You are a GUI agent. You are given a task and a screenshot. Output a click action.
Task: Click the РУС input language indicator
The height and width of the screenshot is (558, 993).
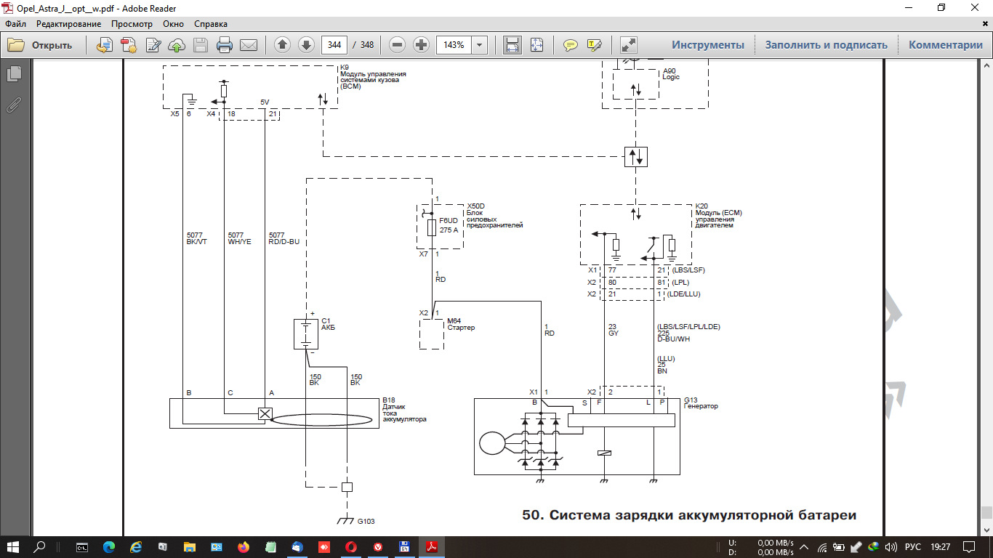[x=912, y=547]
